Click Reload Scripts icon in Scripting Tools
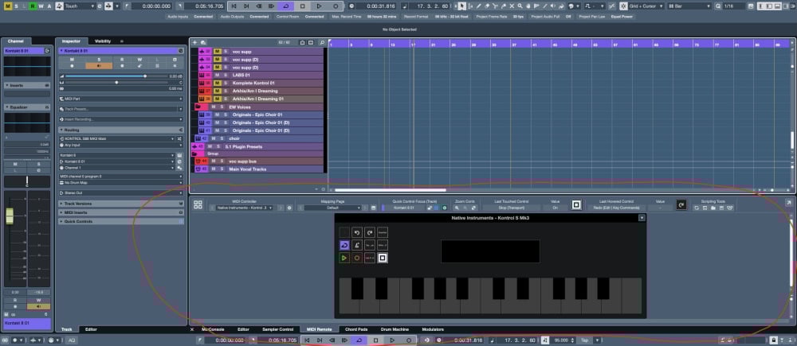Viewport: 797px width, 346px height. (697, 208)
